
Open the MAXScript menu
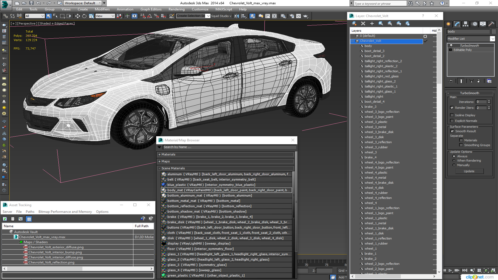pos(224,9)
